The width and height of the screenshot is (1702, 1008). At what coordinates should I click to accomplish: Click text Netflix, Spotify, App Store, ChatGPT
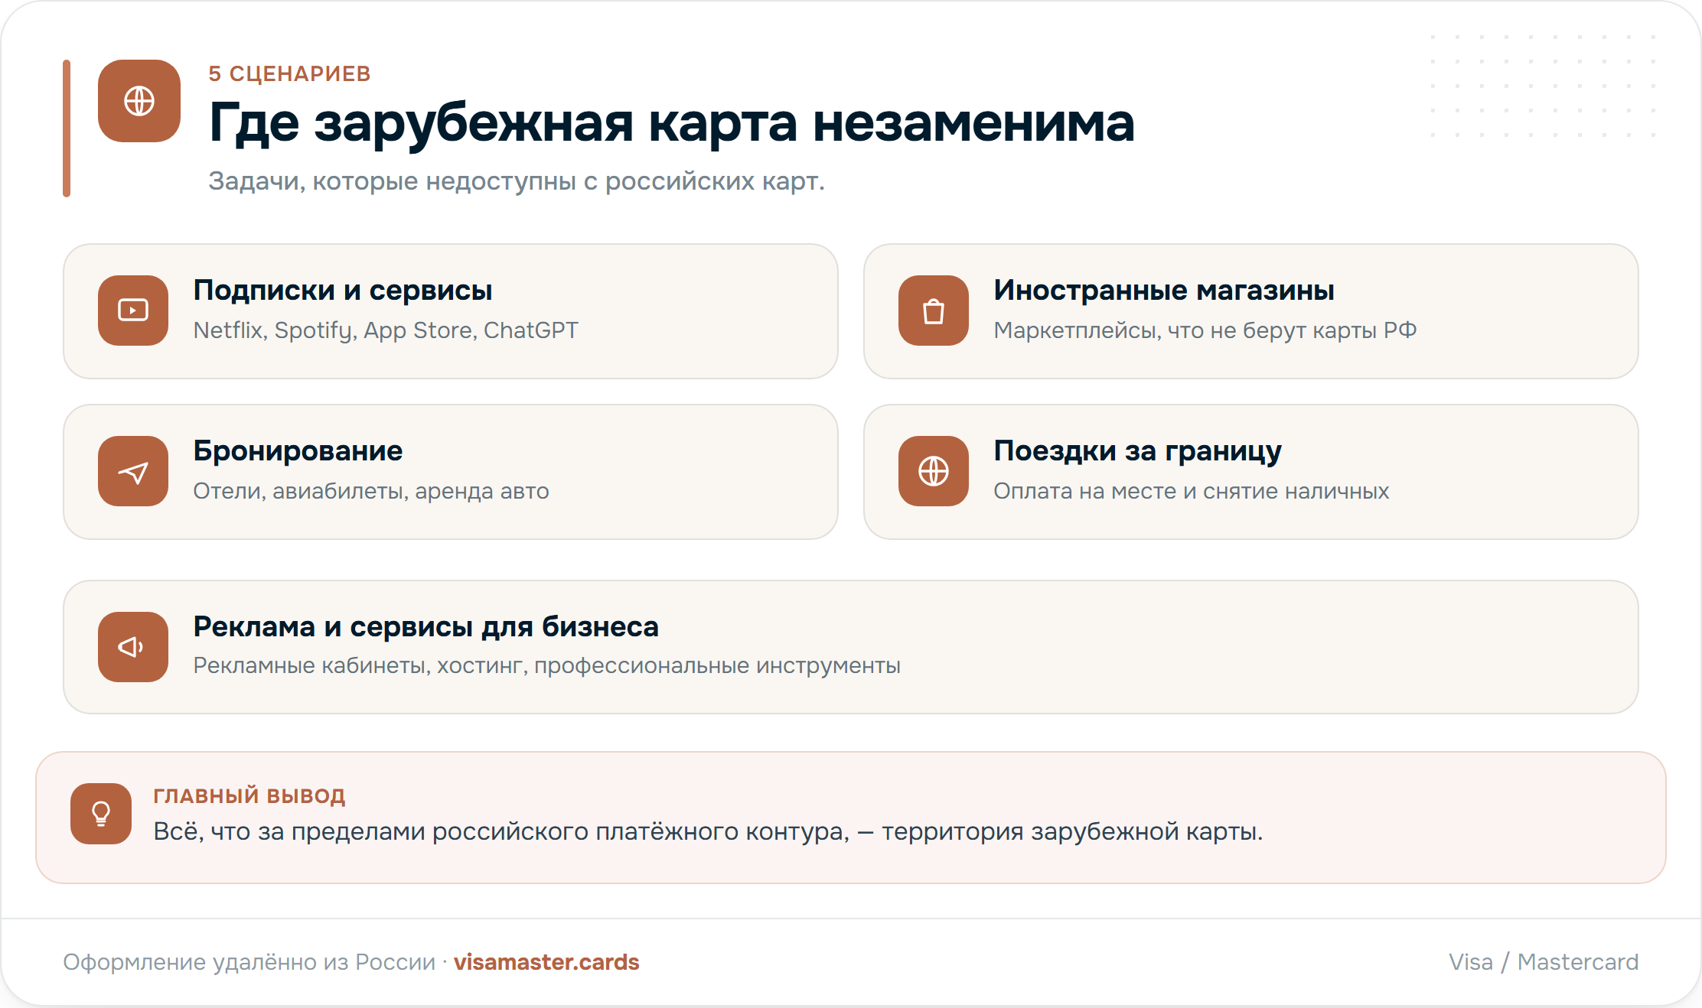[x=386, y=330]
